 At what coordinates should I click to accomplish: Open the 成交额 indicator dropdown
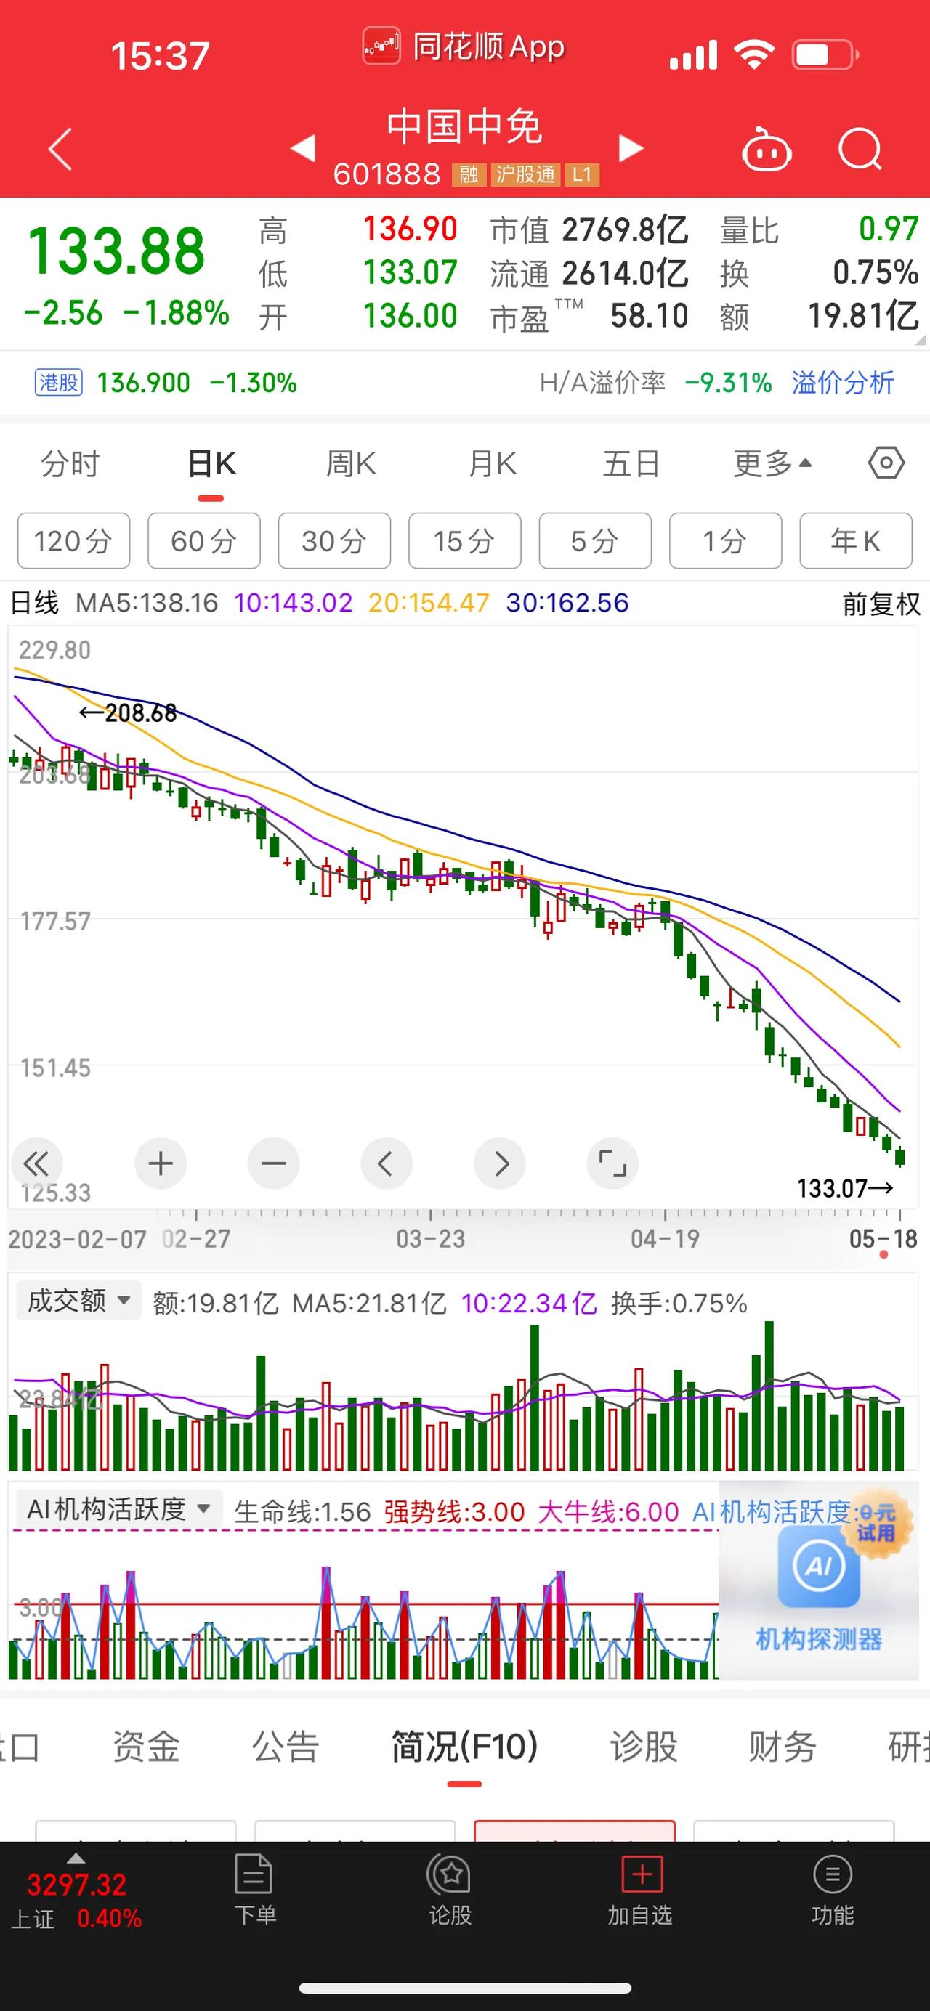pos(79,1301)
